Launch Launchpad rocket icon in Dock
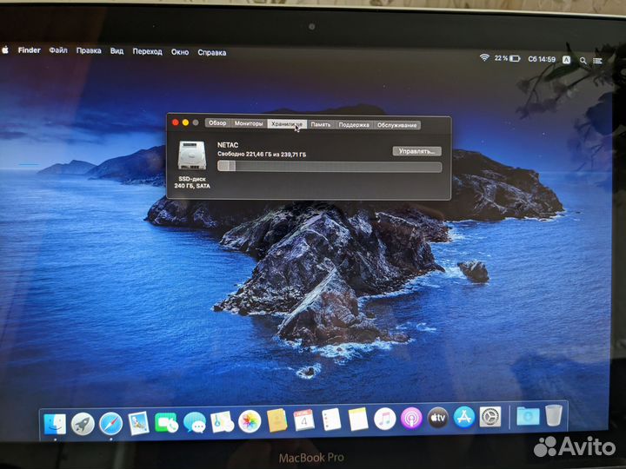The height and width of the screenshot is (469, 626). pyautogui.click(x=83, y=424)
